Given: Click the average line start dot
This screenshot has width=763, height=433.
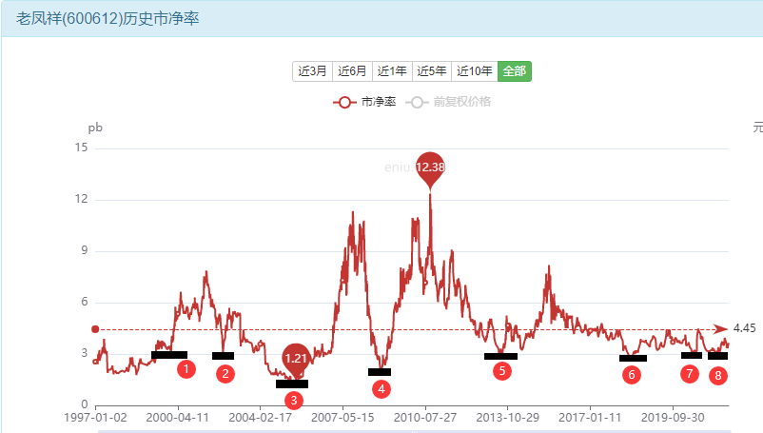Looking at the screenshot, I should tap(95, 329).
